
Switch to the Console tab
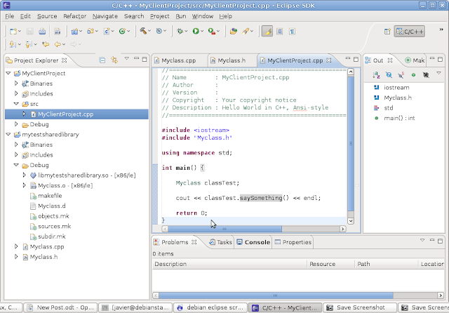tap(253, 242)
